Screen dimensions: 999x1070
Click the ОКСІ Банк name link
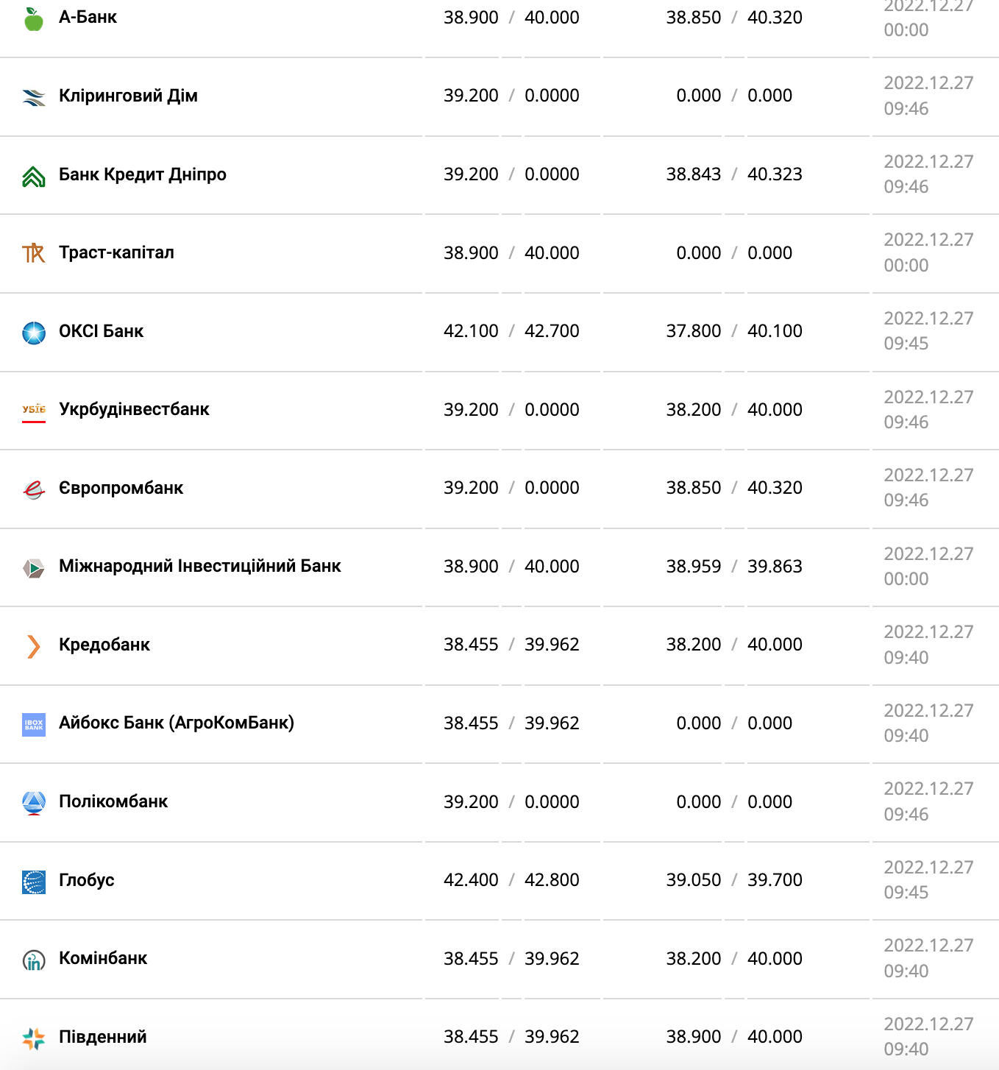tap(101, 331)
